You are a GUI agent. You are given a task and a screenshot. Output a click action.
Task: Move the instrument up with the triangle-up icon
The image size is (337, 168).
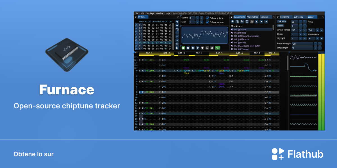click(x=256, y=22)
